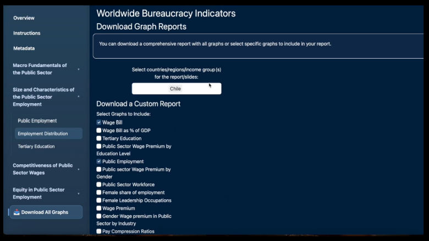The width and height of the screenshot is (429, 241).
Task: Uncheck the Public Employment graph checkbox
Action: tap(99, 161)
